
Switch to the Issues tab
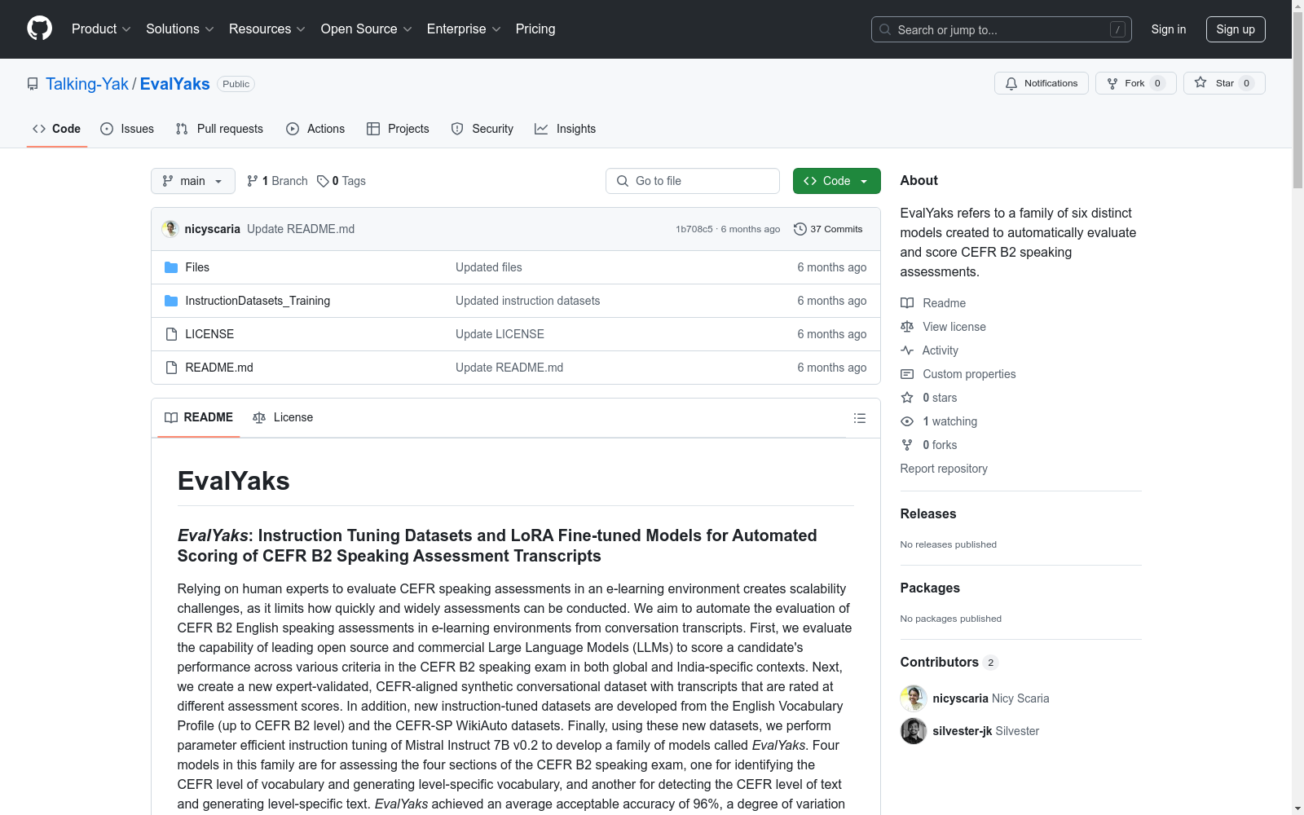tap(127, 129)
